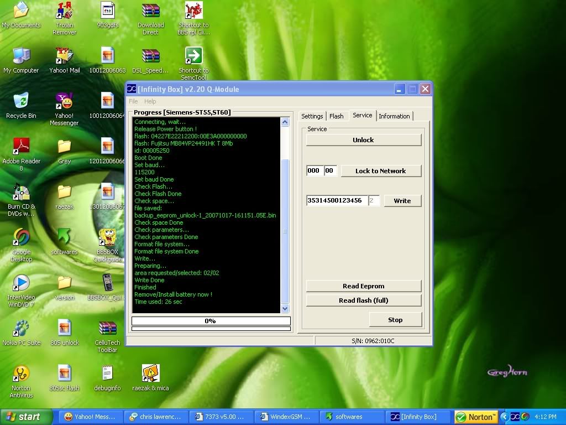566x425 pixels.
Task: Open the File menu in Infinity Box
Action: pos(133,101)
